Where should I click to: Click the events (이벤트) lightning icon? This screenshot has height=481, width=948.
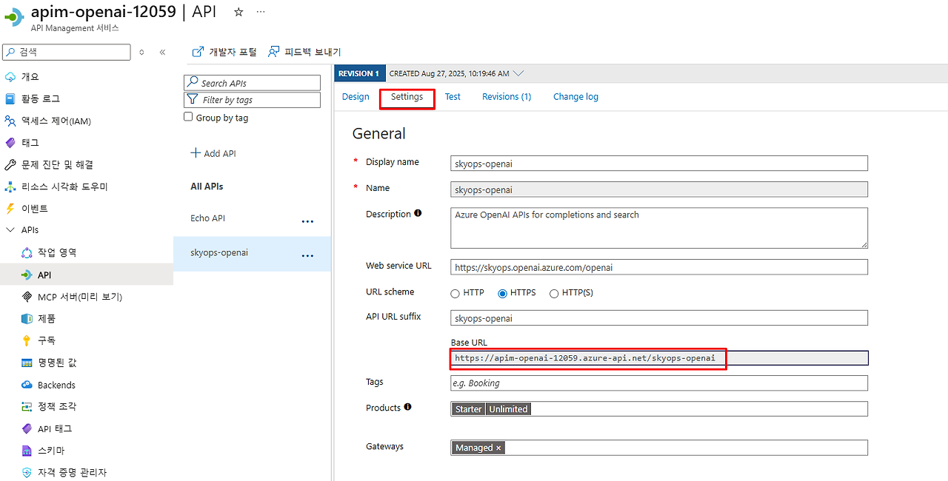pyautogui.click(x=10, y=209)
